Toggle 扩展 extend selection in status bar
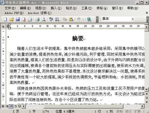The width and height of the screenshot is (149, 113). [137, 111]
